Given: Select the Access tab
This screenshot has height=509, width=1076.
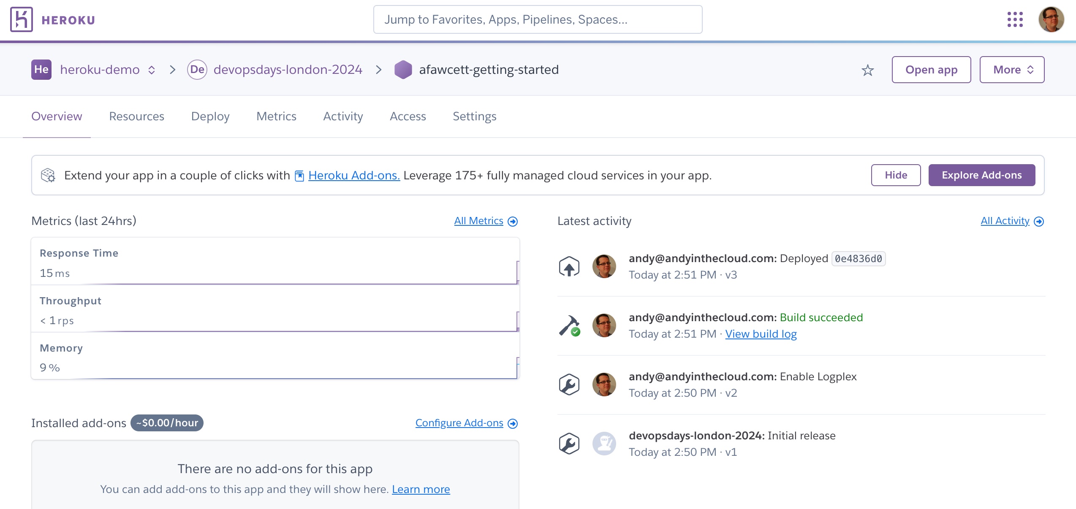Looking at the screenshot, I should (x=408, y=116).
